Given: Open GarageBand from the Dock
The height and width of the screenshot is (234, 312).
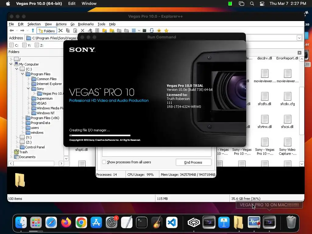Looking at the screenshot, I should coord(157,222).
